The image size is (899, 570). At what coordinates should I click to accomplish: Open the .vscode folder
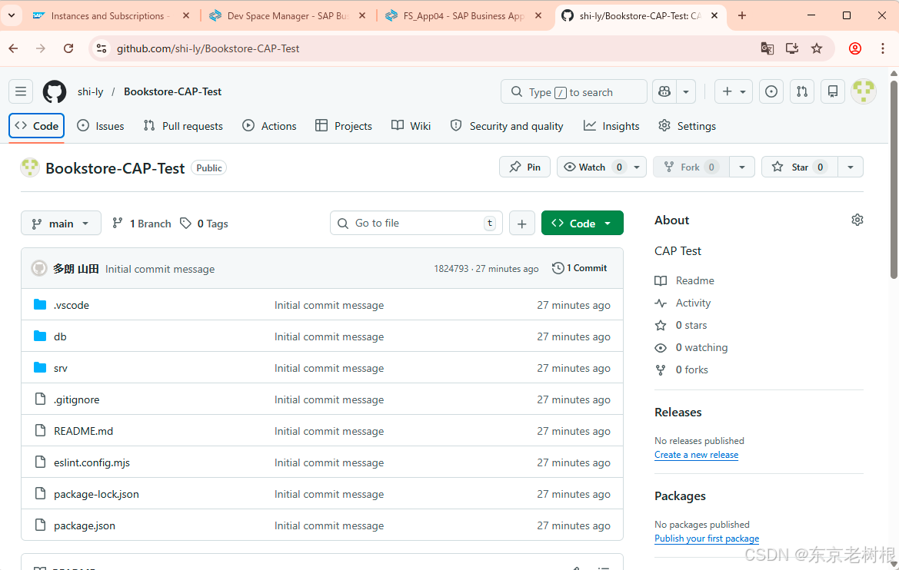tap(71, 305)
